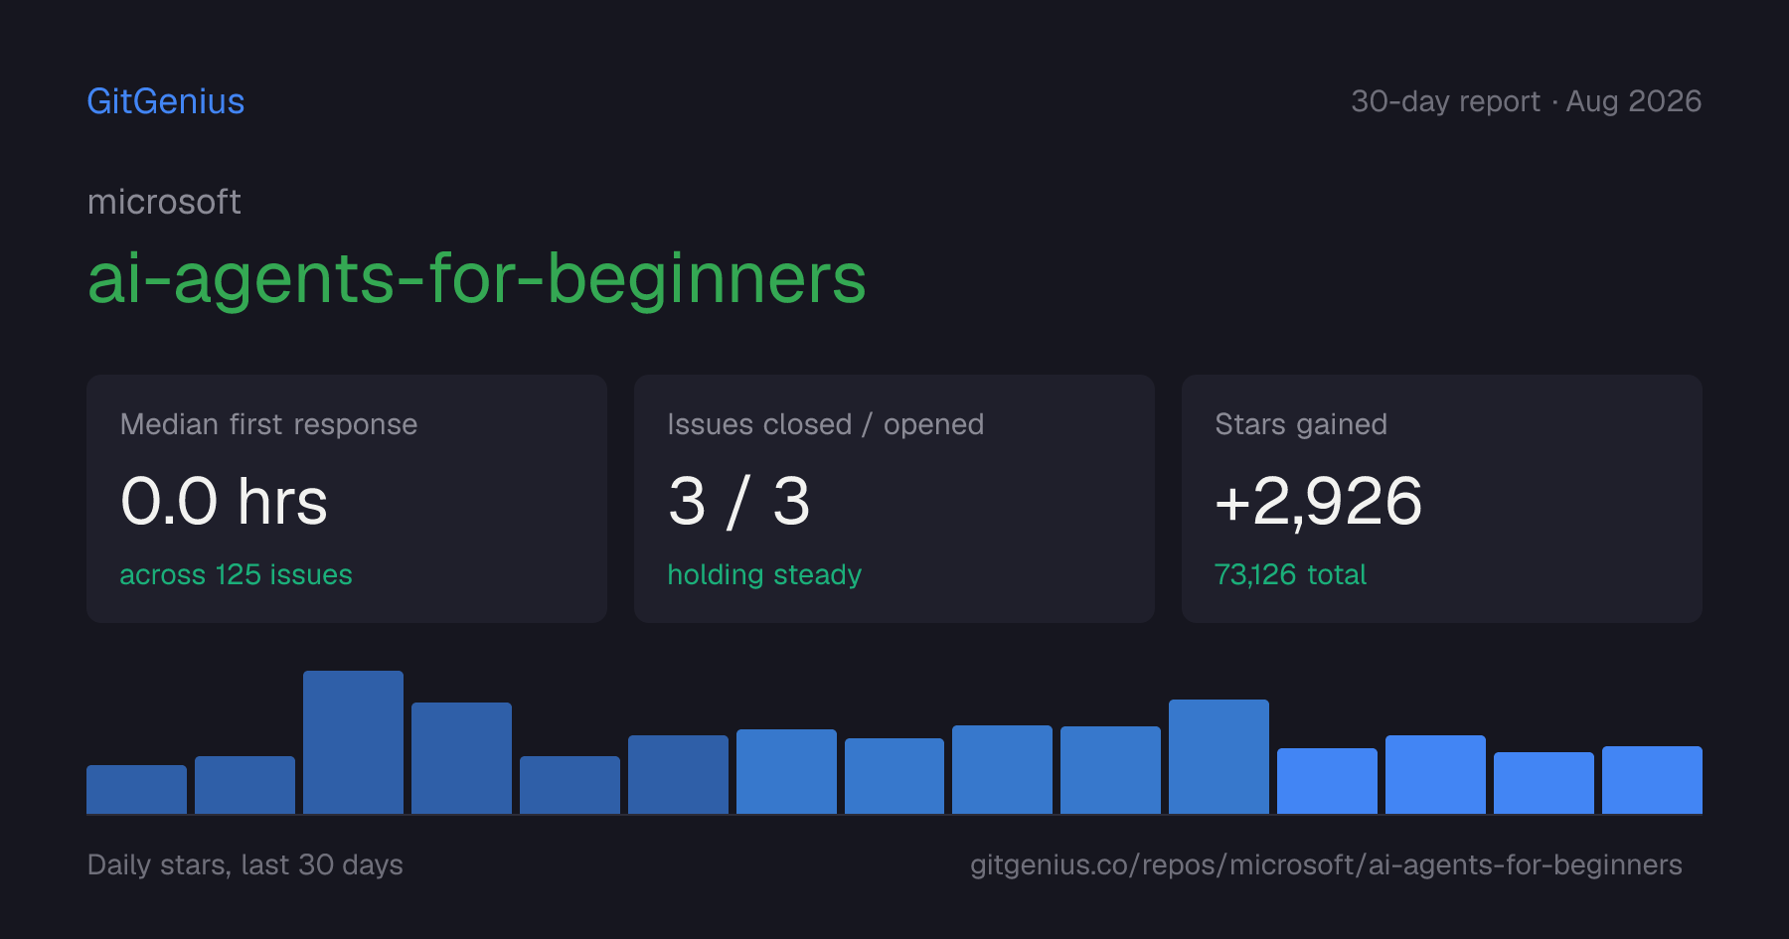Open the ai-agents-for-beginners repository title
The width and height of the screenshot is (1789, 939).
[477, 279]
